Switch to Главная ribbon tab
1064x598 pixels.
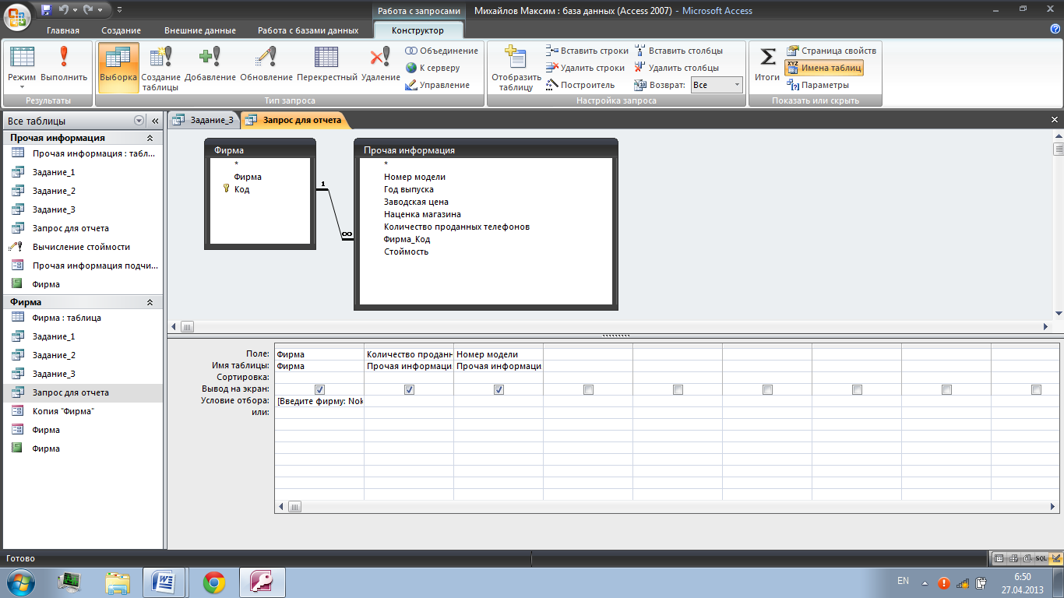[63, 30]
